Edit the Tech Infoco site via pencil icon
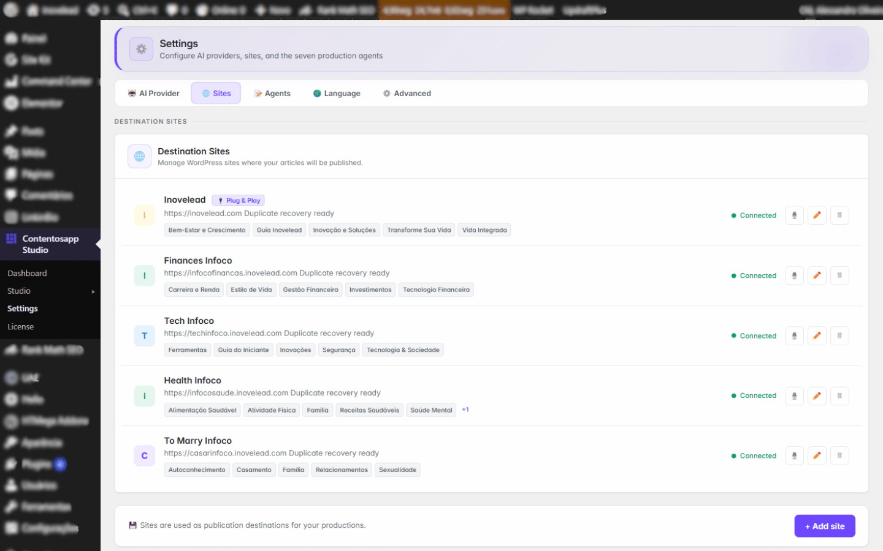The image size is (883, 551). click(x=817, y=335)
